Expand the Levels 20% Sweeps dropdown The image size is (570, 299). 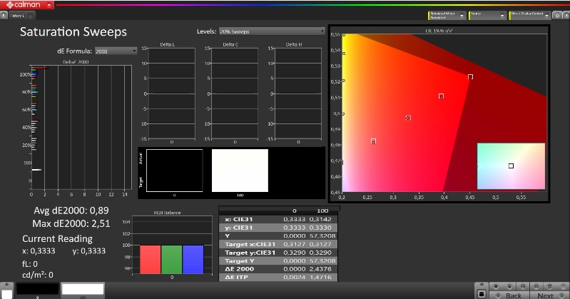tap(271, 31)
